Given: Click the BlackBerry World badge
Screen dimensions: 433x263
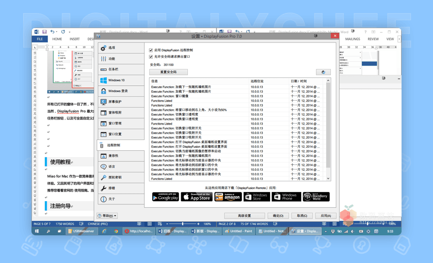Looking at the screenshot, I should coord(316,197).
